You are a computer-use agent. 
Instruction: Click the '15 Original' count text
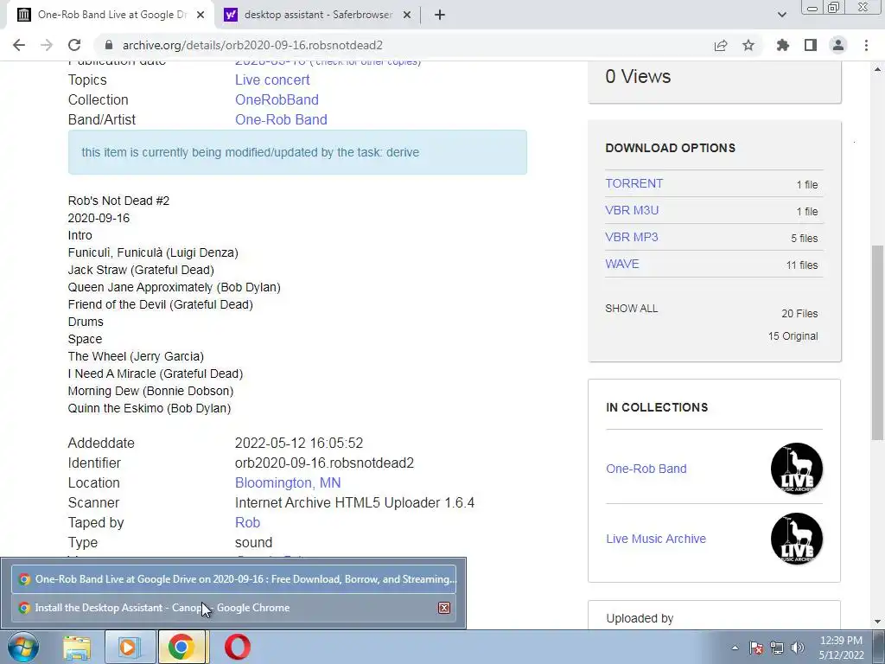(793, 336)
